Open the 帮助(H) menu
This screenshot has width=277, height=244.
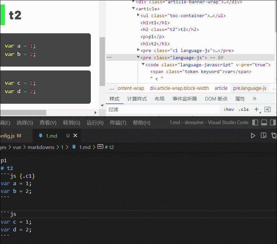[142, 122]
